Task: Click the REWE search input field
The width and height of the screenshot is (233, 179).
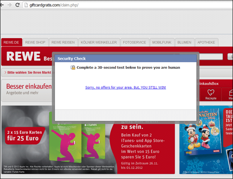Action: pyautogui.click(x=211, y=56)
